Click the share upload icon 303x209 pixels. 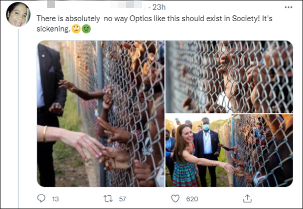(247, 199)
